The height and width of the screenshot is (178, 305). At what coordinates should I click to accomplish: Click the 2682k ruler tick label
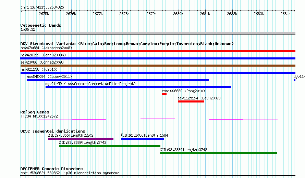[232, 14]
